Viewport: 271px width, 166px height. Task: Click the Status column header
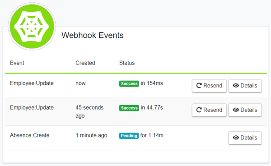[127, 63]
